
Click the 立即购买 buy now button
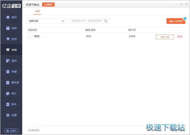[48, 5]
